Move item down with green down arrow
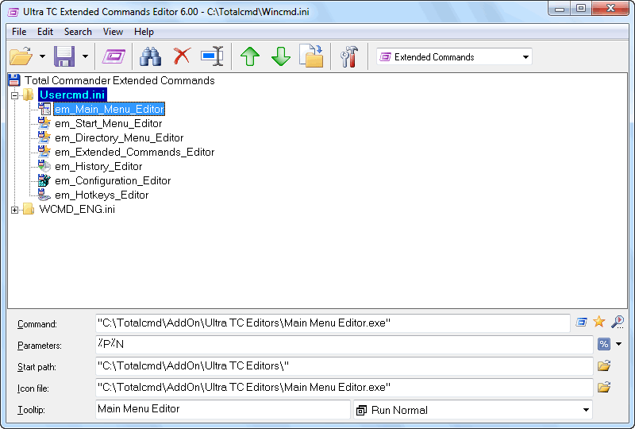This screenshot has width=635, height=429. pos(281,56)
